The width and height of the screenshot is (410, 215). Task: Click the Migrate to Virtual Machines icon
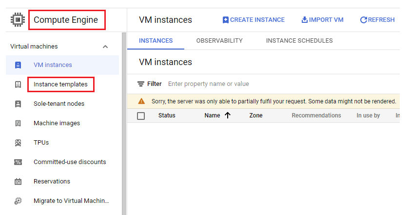pos(18,201)
